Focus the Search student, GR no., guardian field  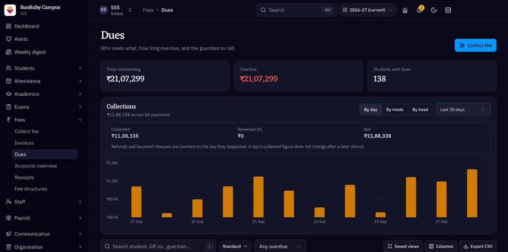(158, 246)
